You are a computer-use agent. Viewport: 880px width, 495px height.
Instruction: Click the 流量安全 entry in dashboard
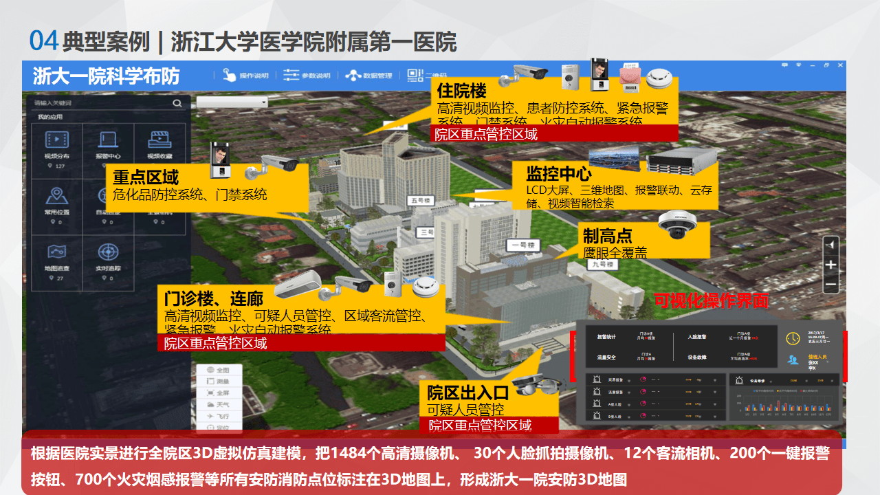tap(606, 357)
